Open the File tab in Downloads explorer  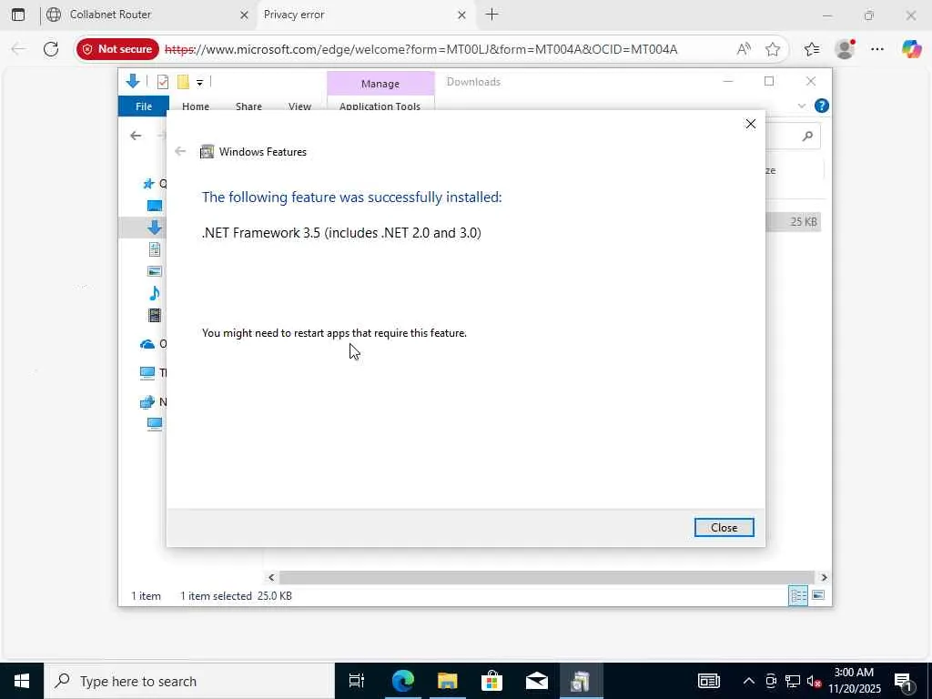coord(143,106)
